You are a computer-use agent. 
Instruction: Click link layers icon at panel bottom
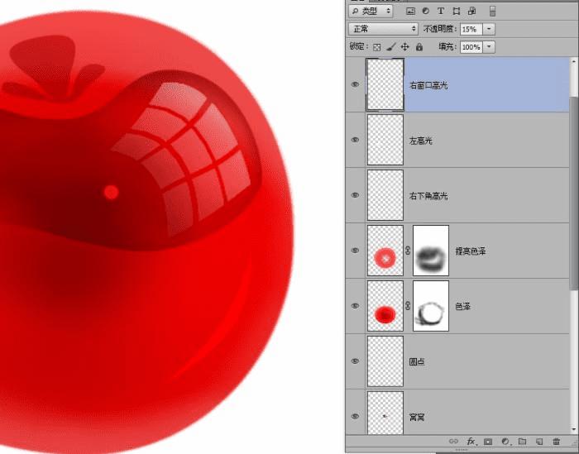click(453, 441)
